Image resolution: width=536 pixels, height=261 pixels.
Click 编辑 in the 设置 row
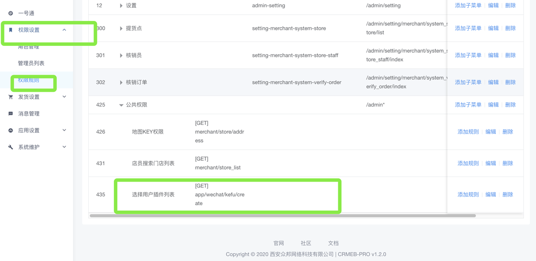493,5
